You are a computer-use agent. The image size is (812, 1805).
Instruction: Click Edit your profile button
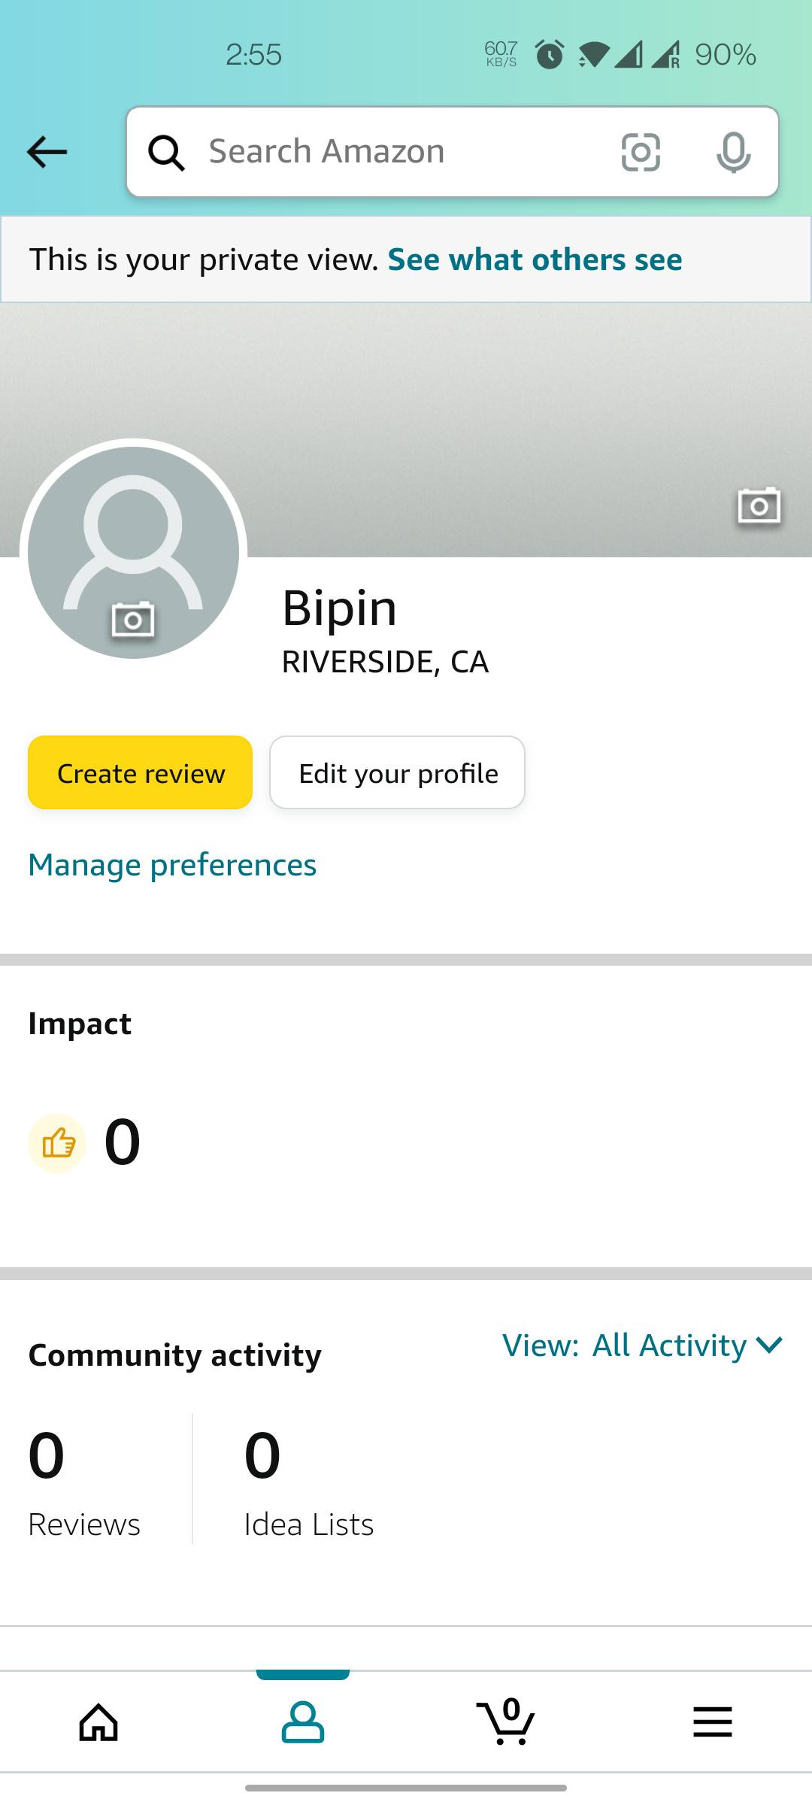tap(398, 772)
